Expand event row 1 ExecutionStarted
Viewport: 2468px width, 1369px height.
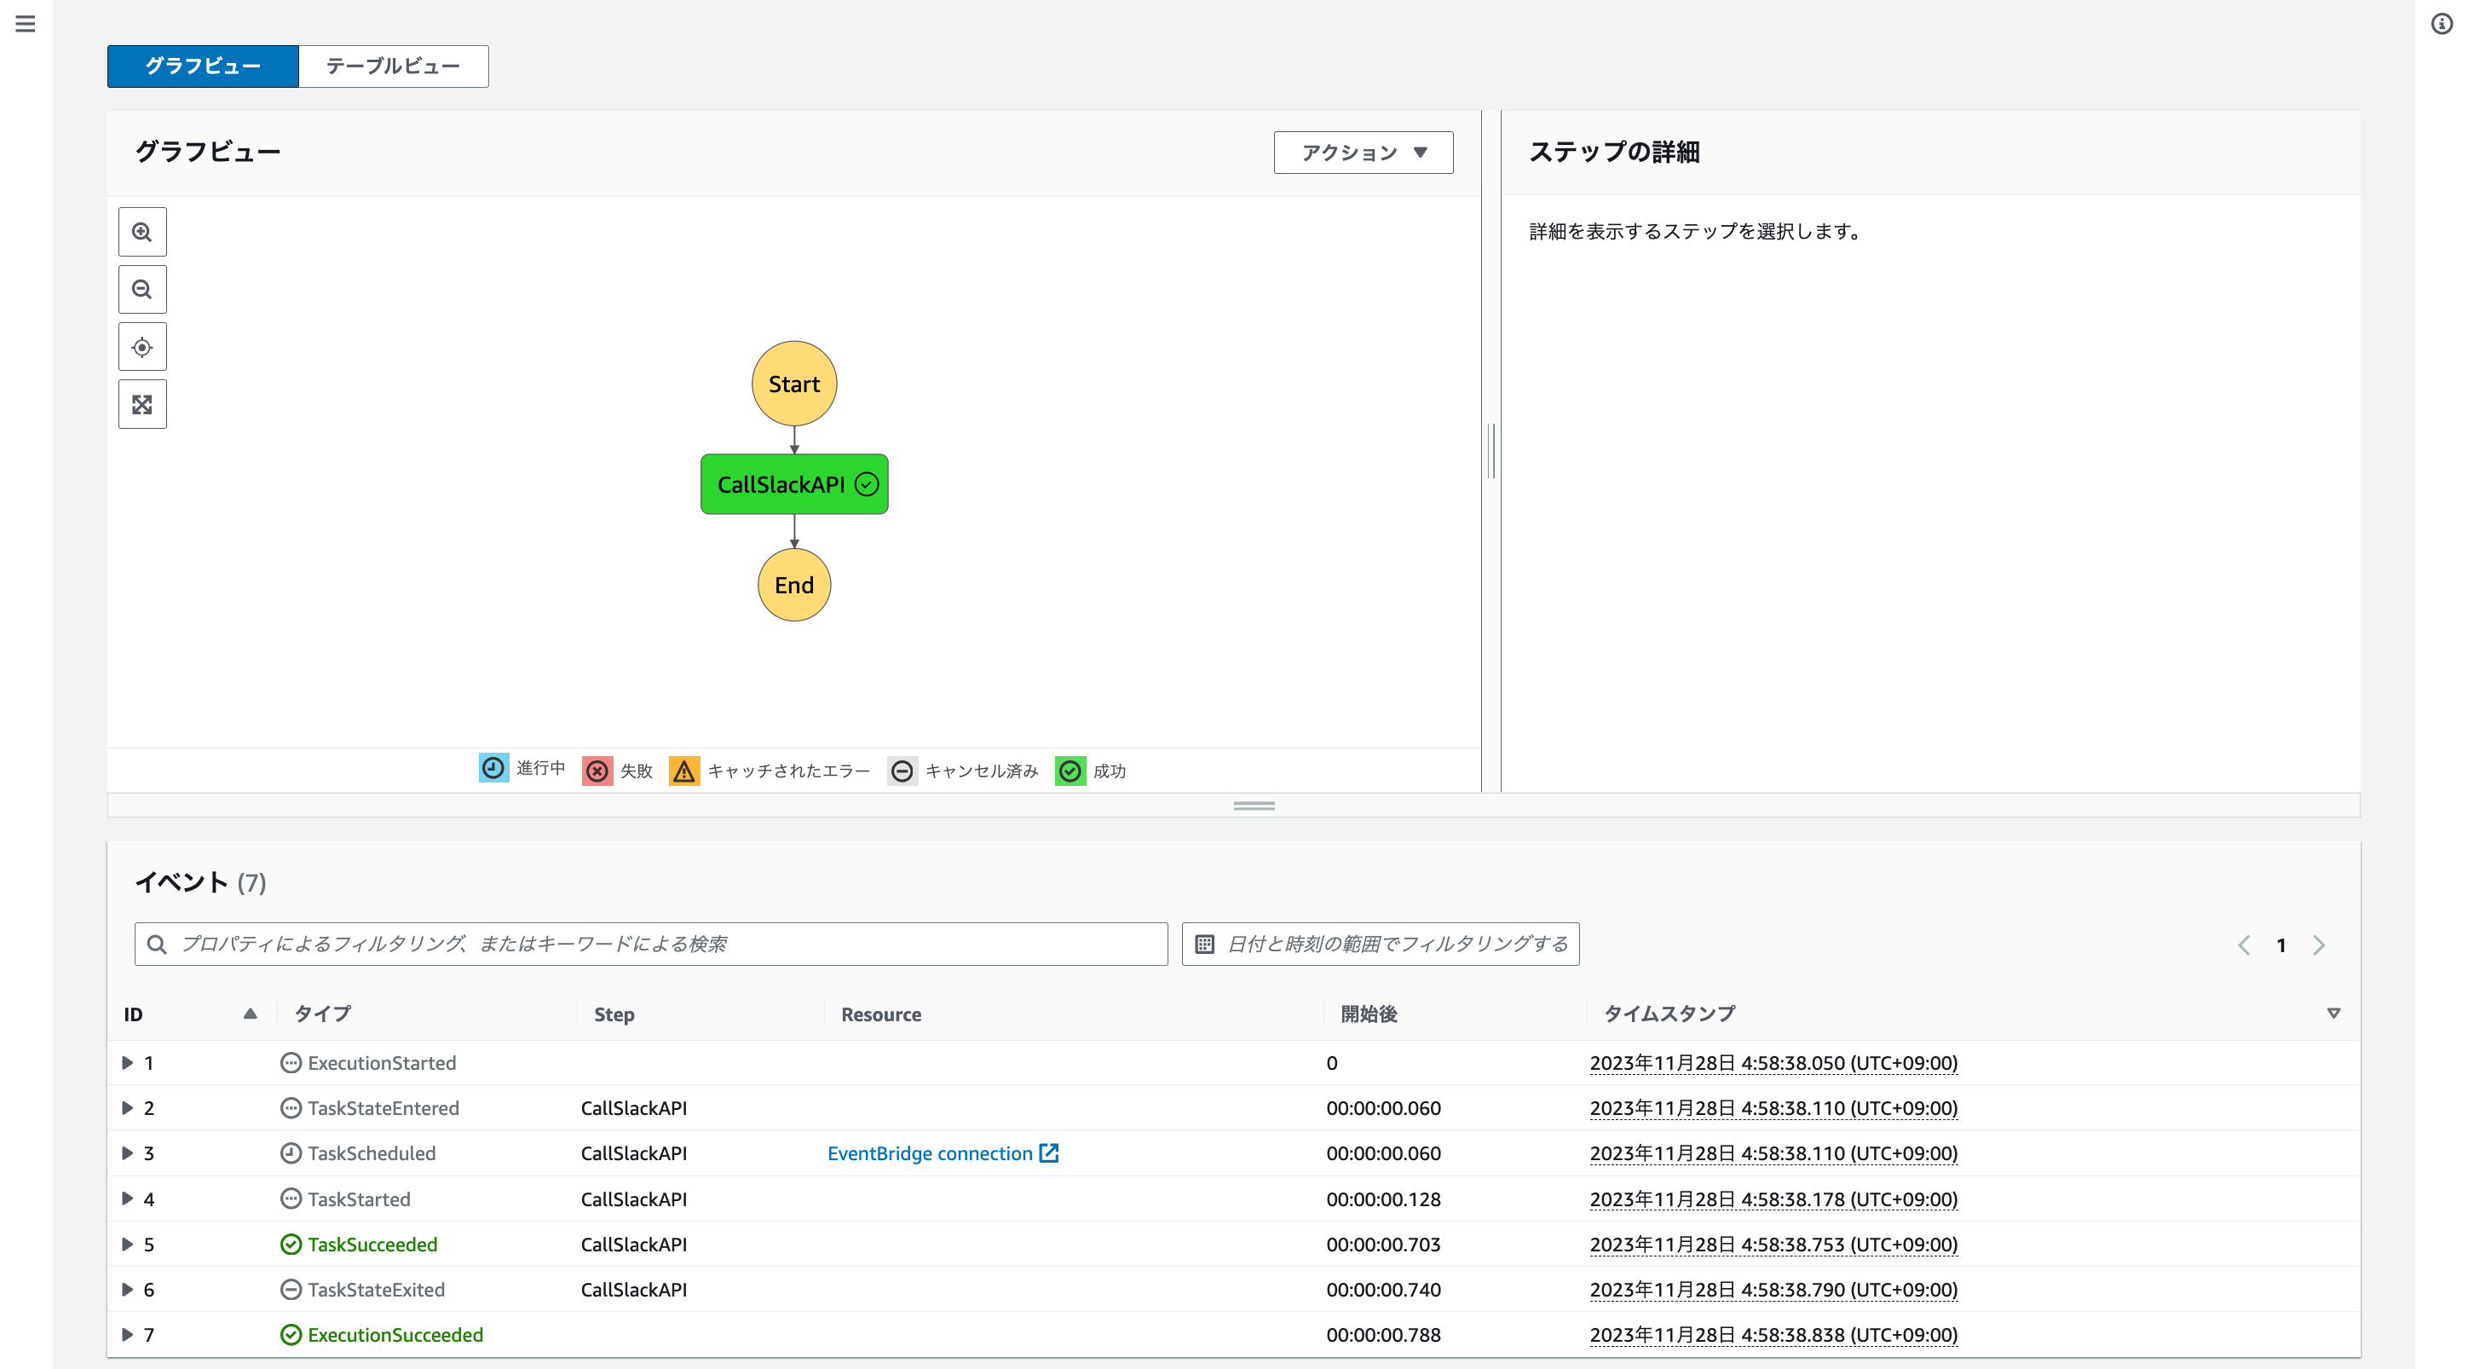click(128, 1063)
